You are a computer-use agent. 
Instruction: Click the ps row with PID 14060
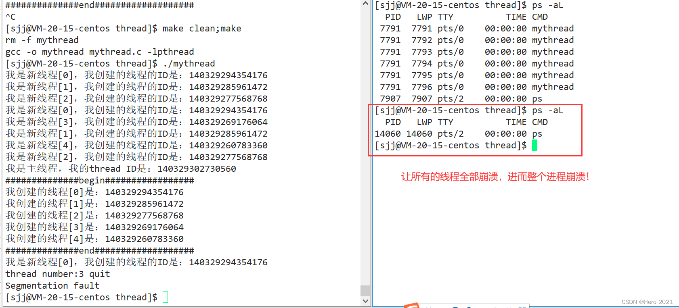pyautogui.click(x=459, y=134)
